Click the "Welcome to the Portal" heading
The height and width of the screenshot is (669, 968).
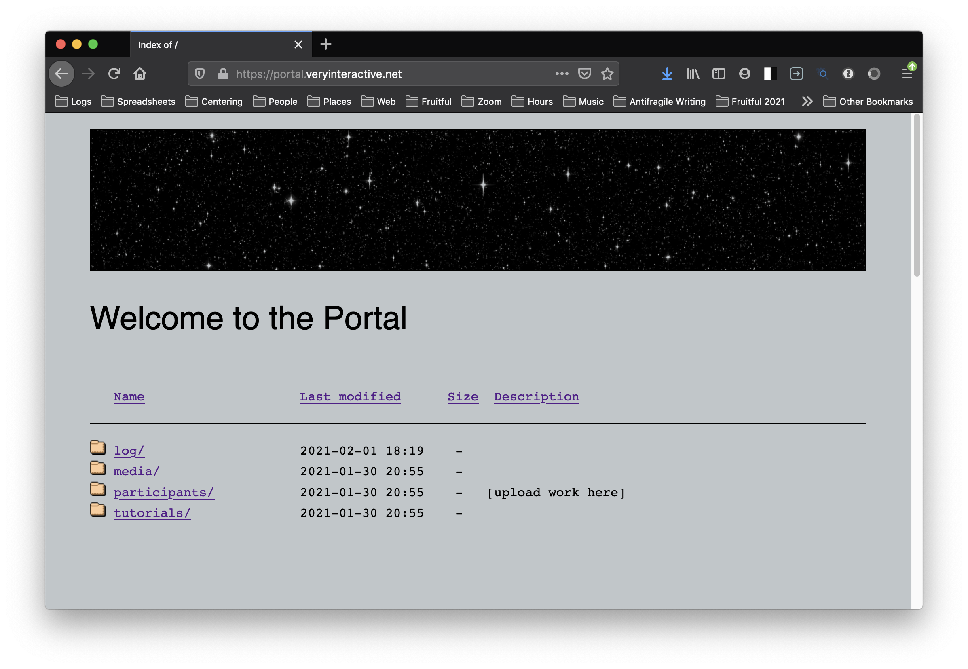click(x=248, y=318)
